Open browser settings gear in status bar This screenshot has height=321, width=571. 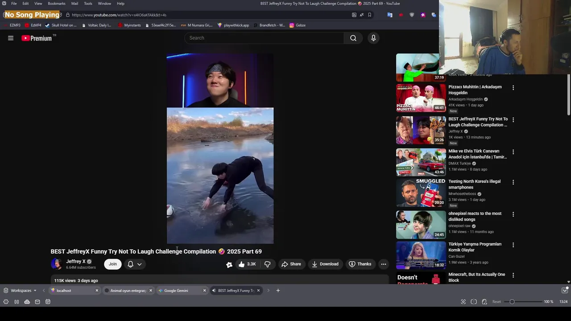click(x=6, y=302)
